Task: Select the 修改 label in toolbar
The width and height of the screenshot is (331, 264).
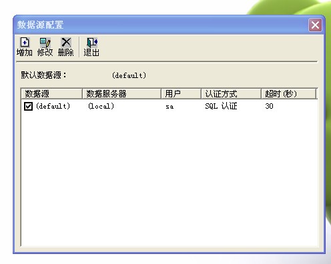Action: pos(45,53)
